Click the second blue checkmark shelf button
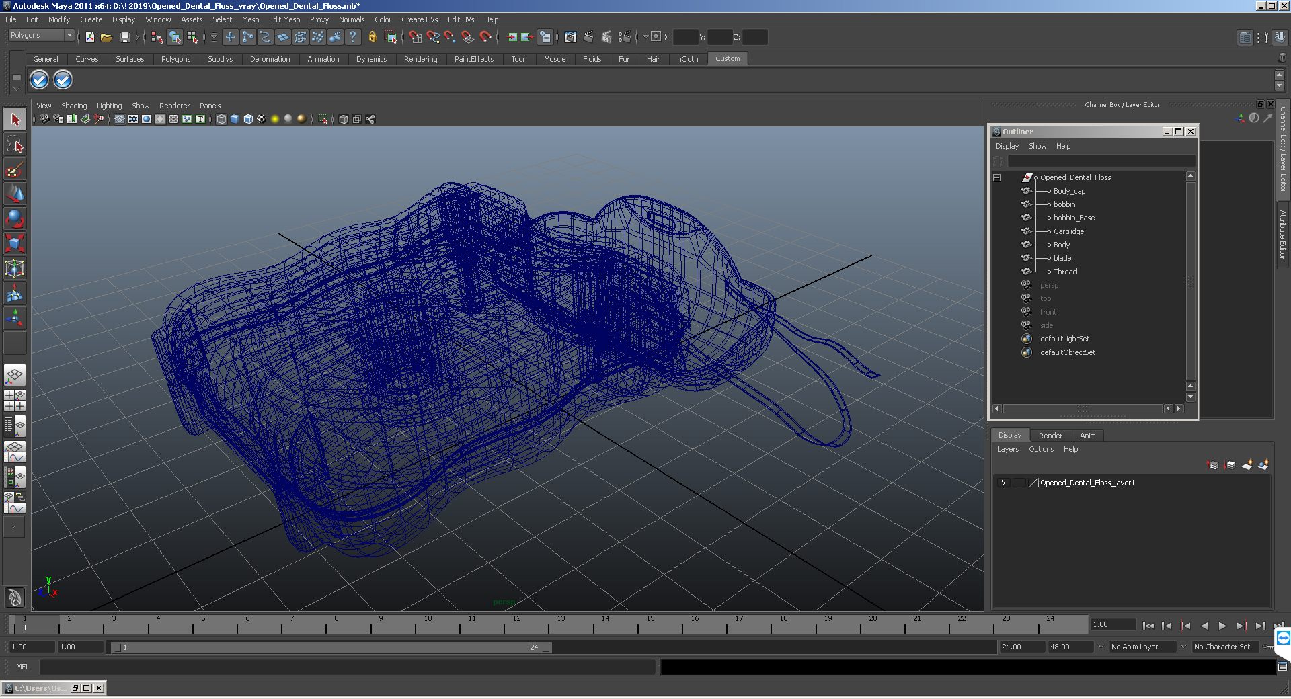This screenshot has height=699, width=1291. (63, 80)
